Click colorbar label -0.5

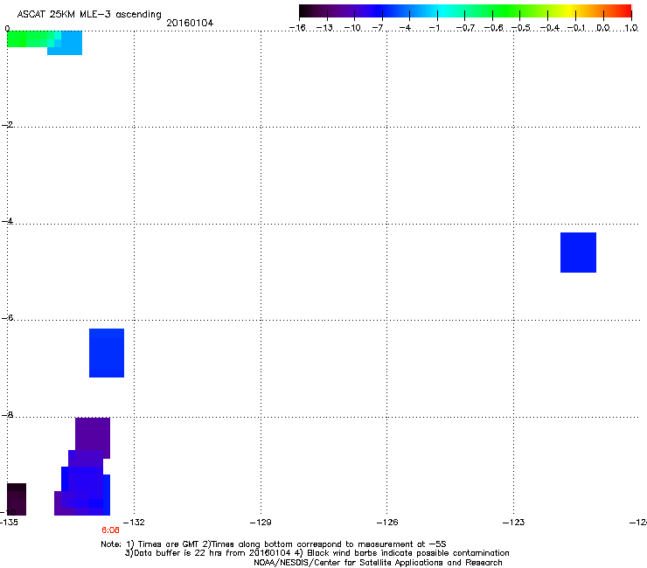click(x=521, y=28)
